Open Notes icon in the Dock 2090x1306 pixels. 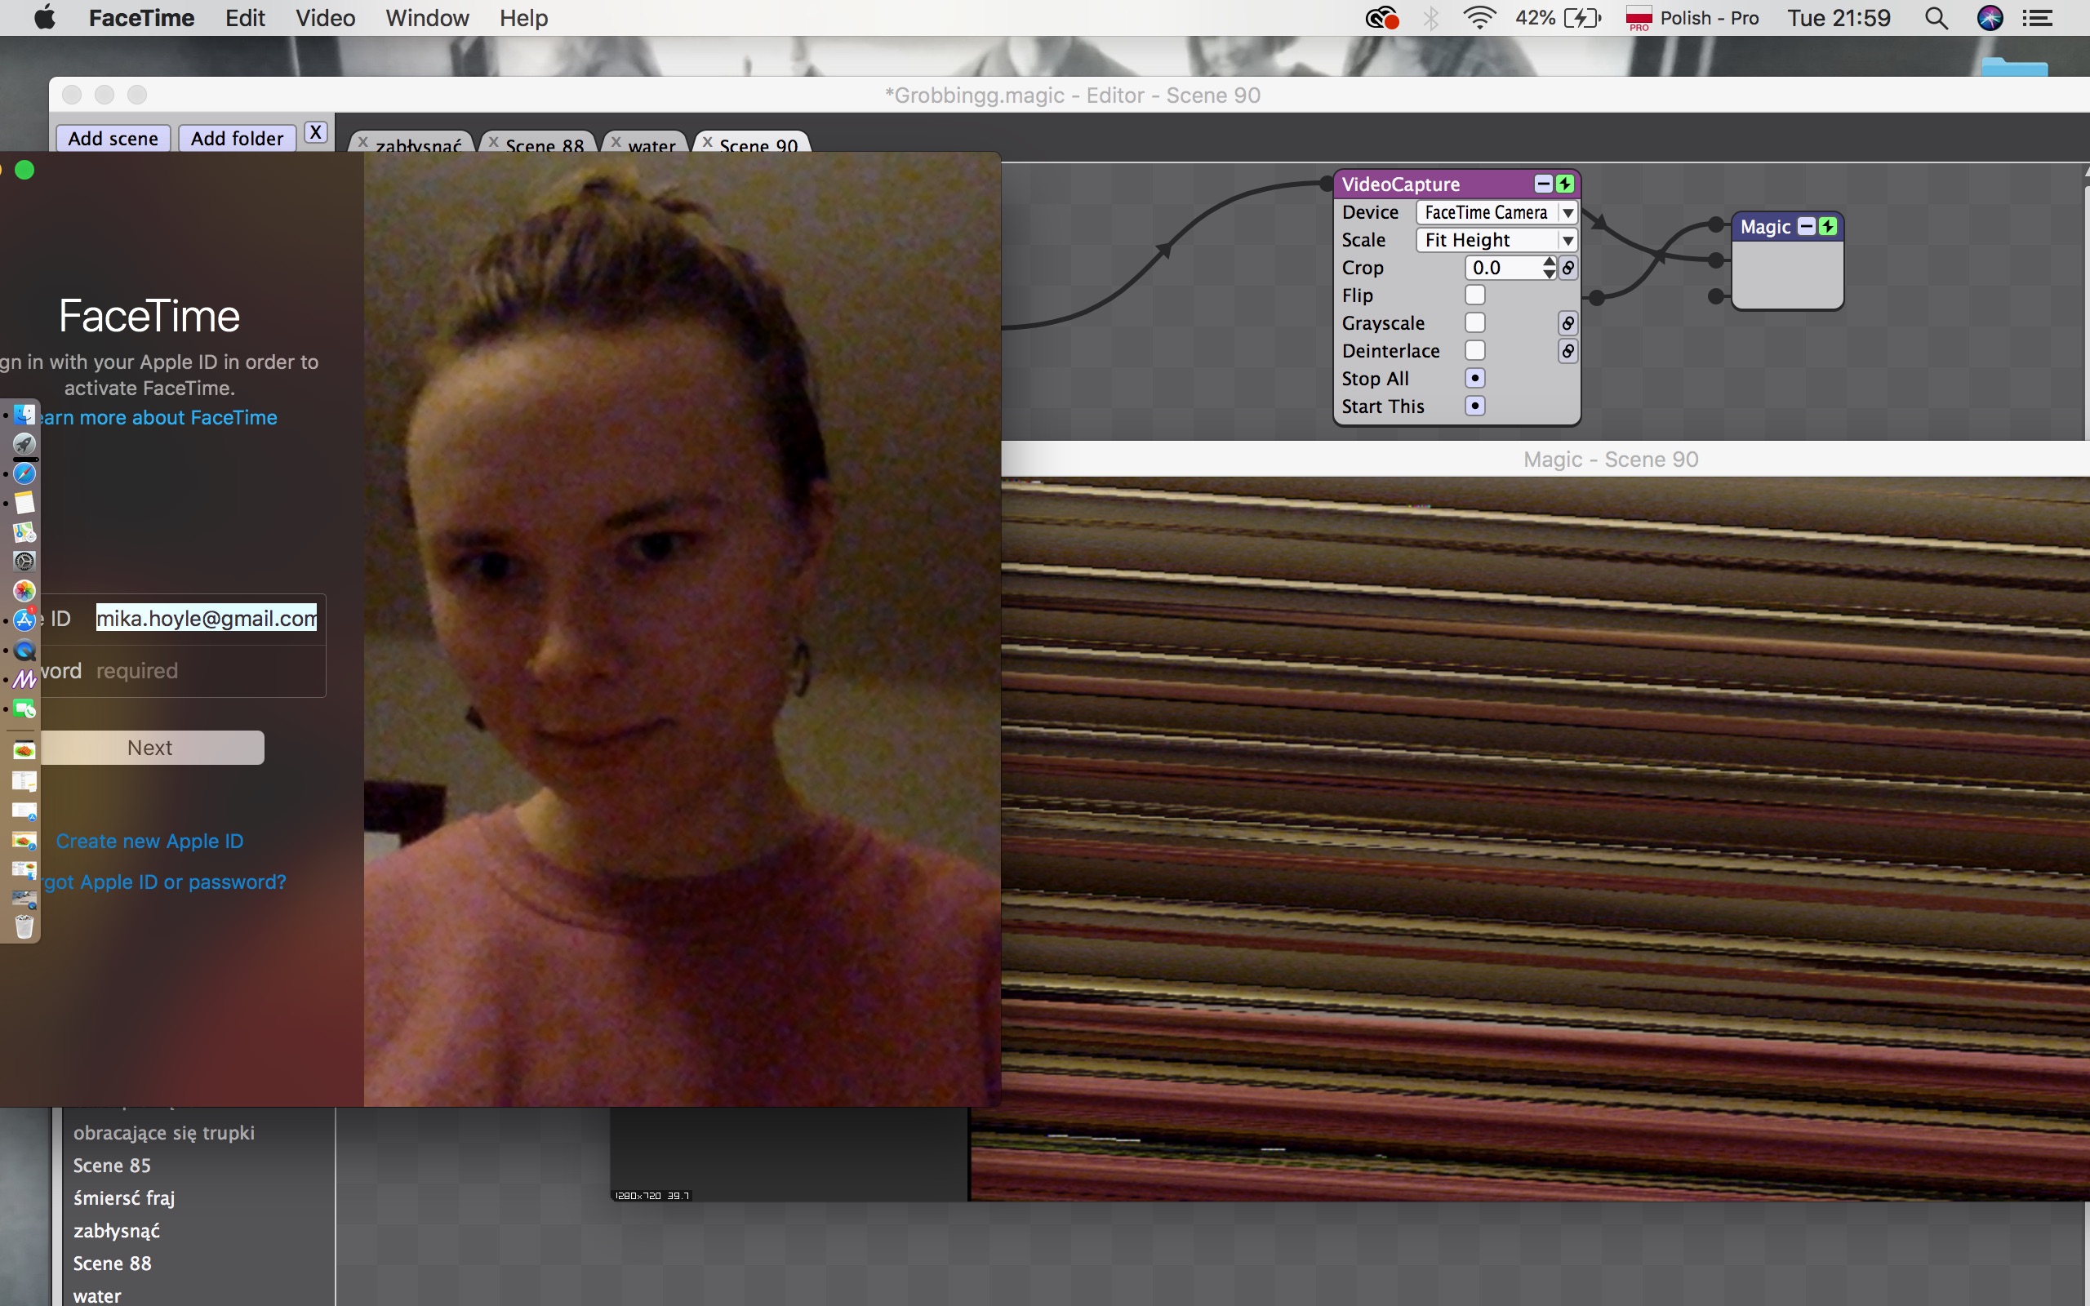point(24,503)
